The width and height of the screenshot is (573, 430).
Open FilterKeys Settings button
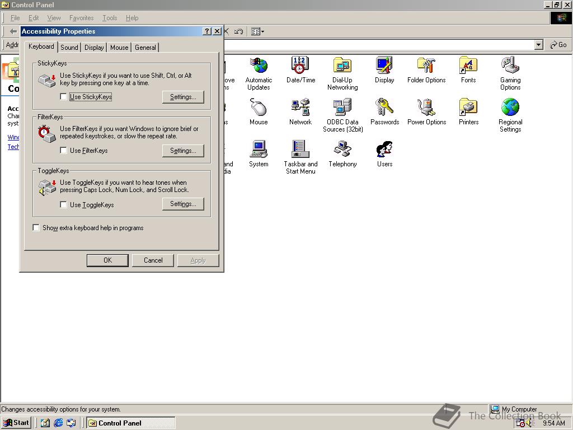[183, 151]
